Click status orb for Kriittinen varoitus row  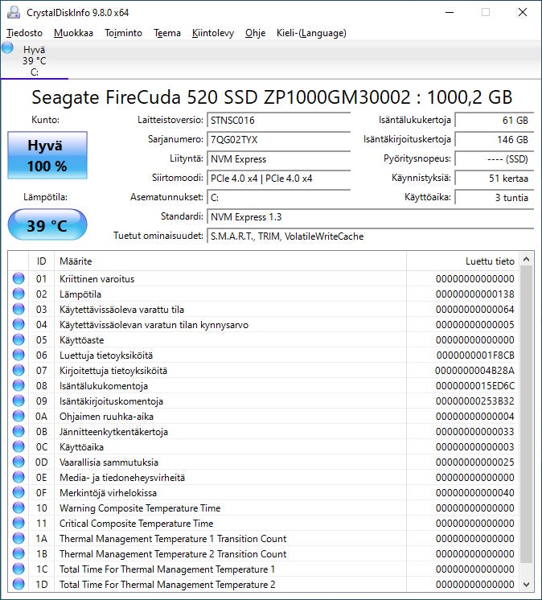pyautogui.click(x=18, y=278)
